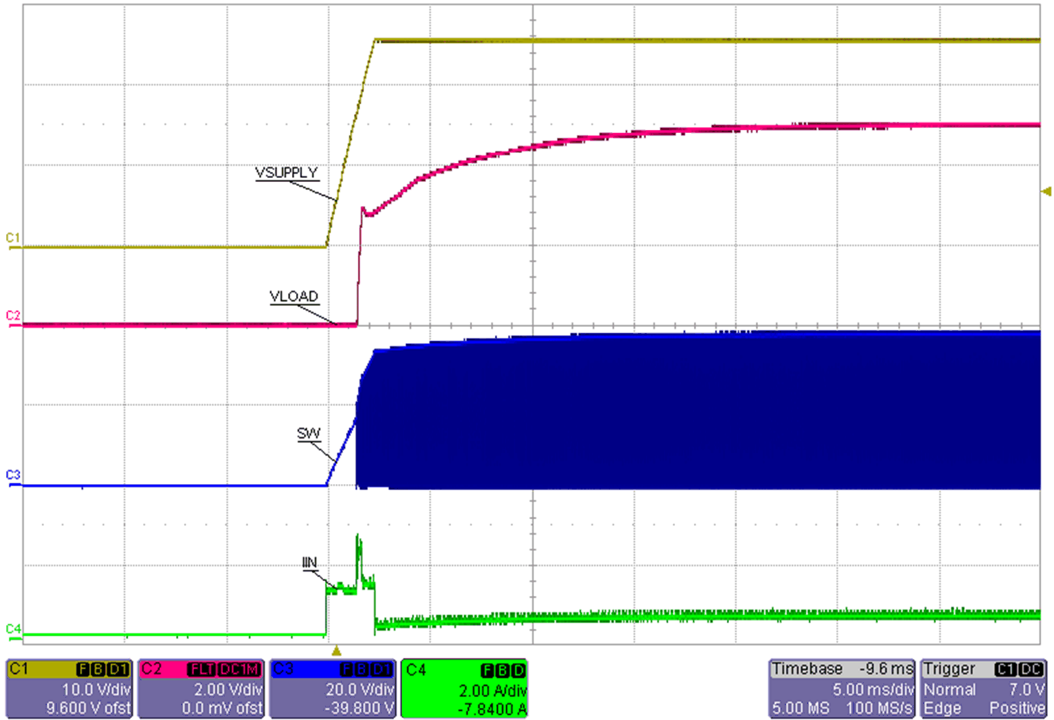Click the D1 bandwidth badge on channel C1
This screenshot has height=720, width=1054.
click(116, 670)
